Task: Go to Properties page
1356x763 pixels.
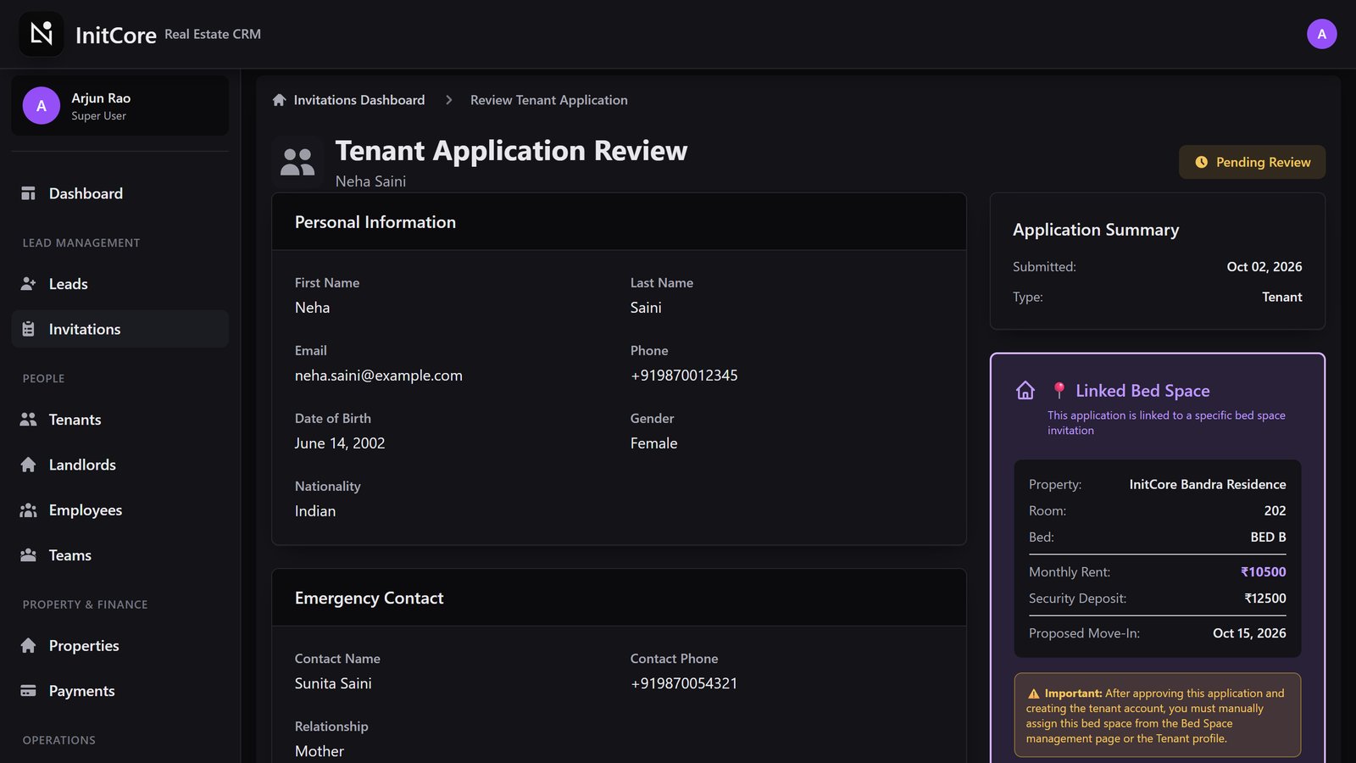Action: [120, 646]
